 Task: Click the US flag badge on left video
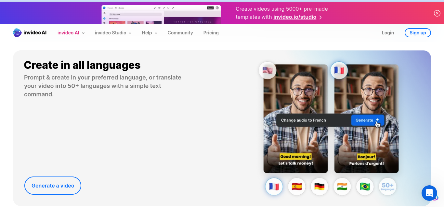(x=268, y=70)
